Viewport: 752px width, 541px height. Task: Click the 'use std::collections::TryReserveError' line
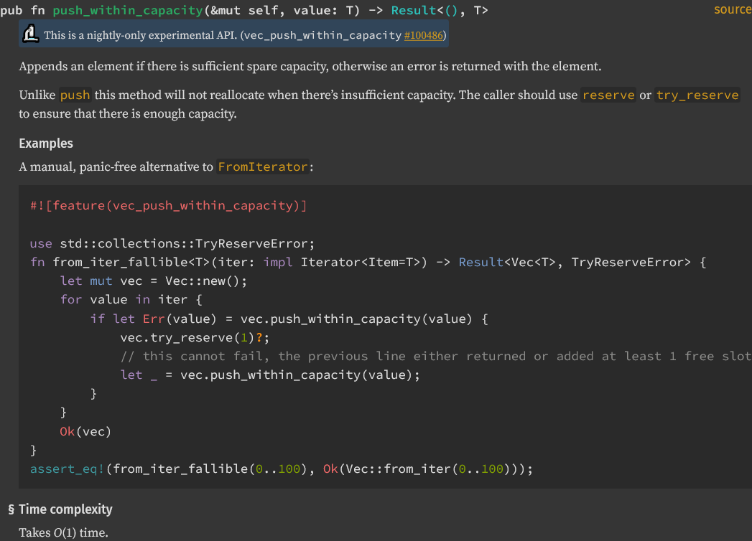point(172,243)
